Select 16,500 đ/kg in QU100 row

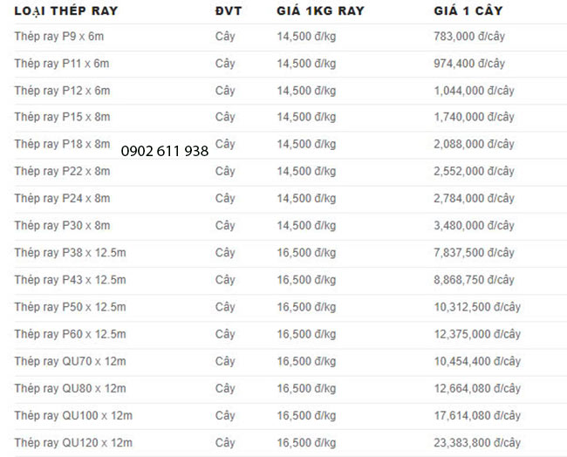307,416
